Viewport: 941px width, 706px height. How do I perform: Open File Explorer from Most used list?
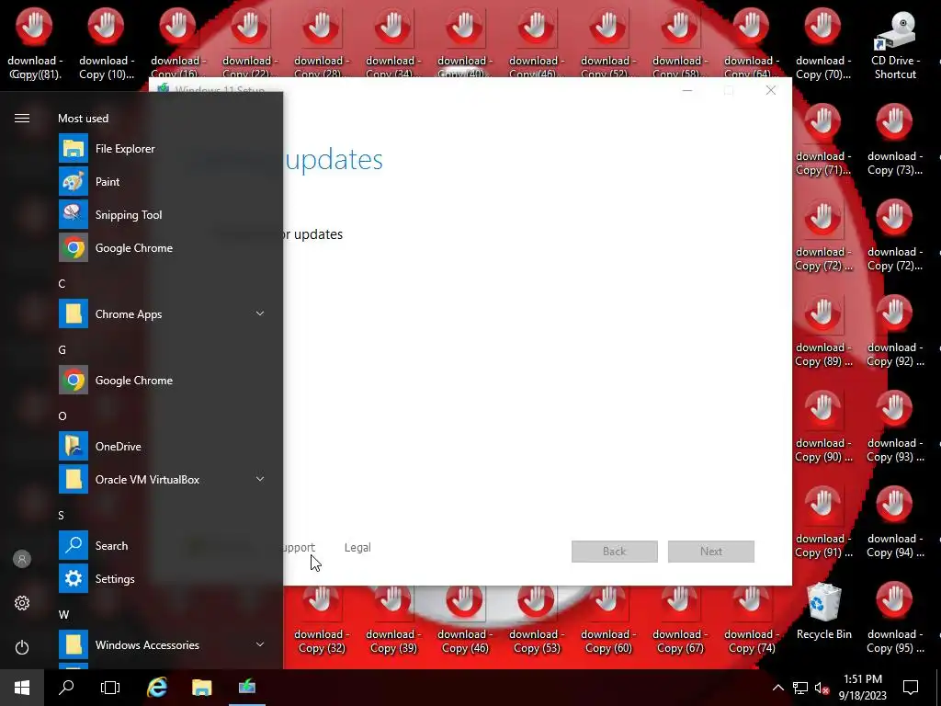click(162, 149)
